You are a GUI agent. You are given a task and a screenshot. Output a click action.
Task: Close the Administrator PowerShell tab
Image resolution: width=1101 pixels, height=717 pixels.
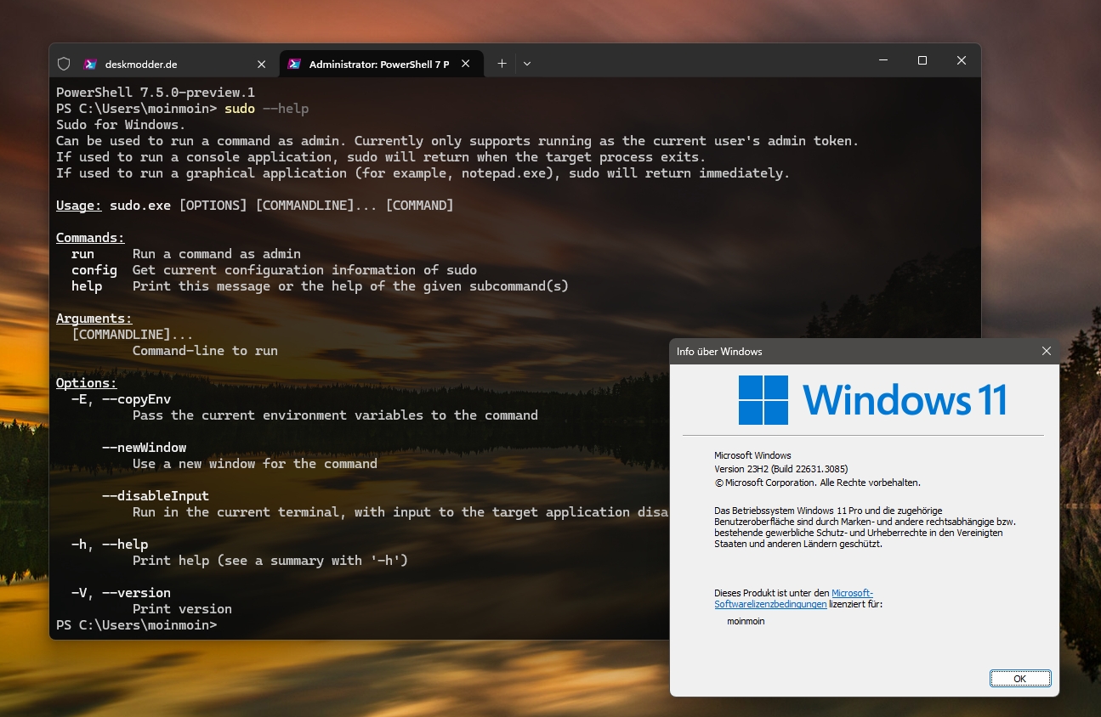pos(466,64)
